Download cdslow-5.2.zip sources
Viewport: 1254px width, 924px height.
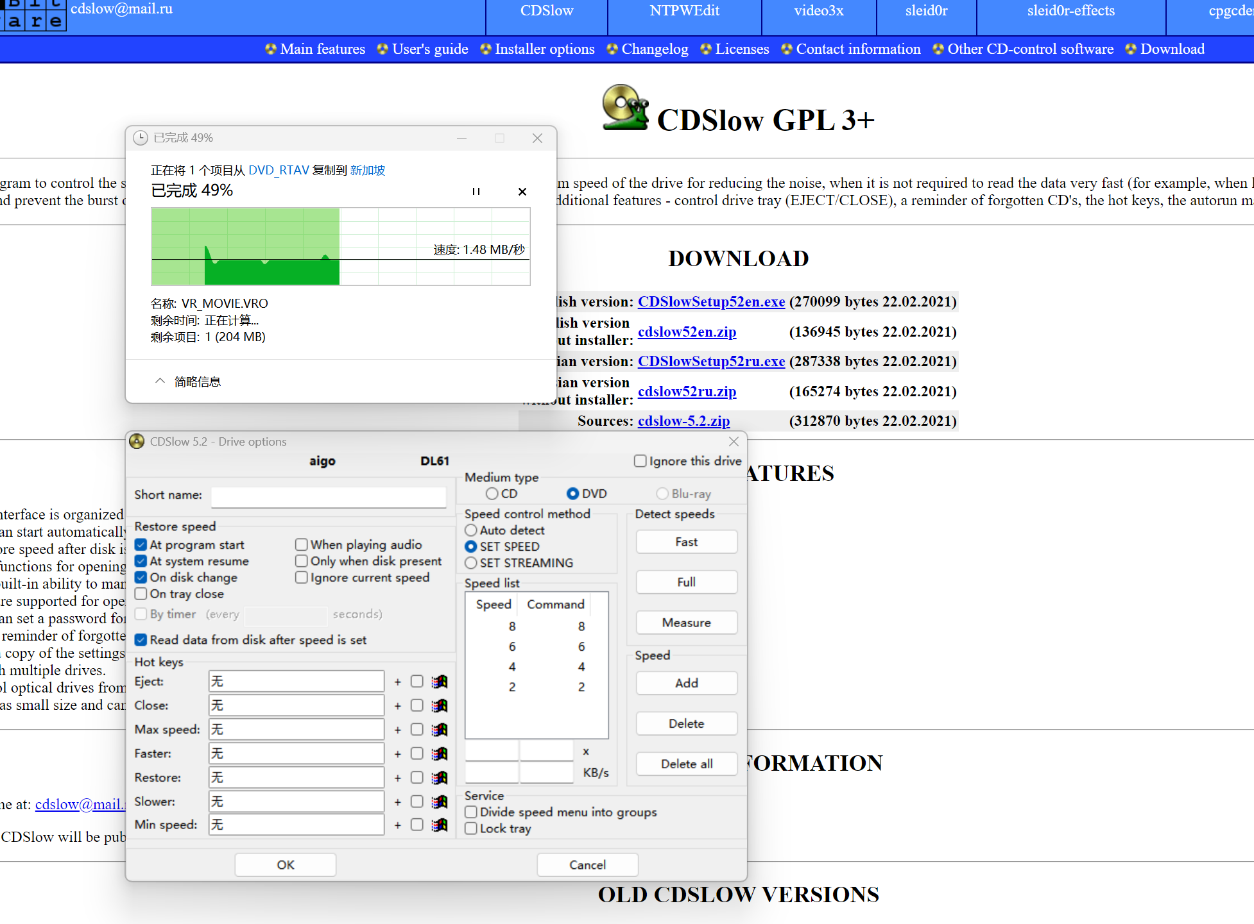pos(683,421)
